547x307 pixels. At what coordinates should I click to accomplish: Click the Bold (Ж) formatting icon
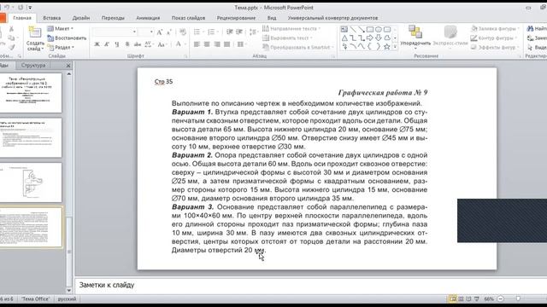tap(97, 44)
